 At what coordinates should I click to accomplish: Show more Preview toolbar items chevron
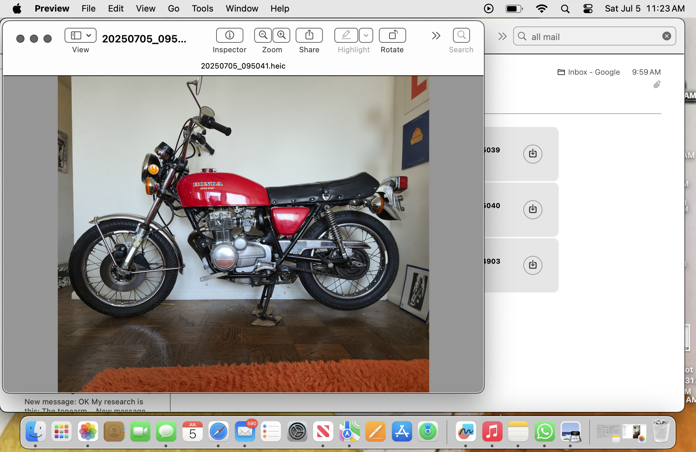tap(436, 36)
